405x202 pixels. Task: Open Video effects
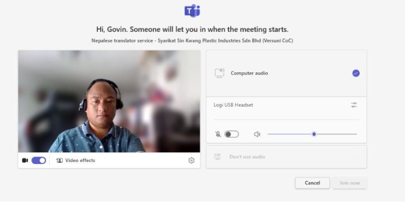coord(76,161)
